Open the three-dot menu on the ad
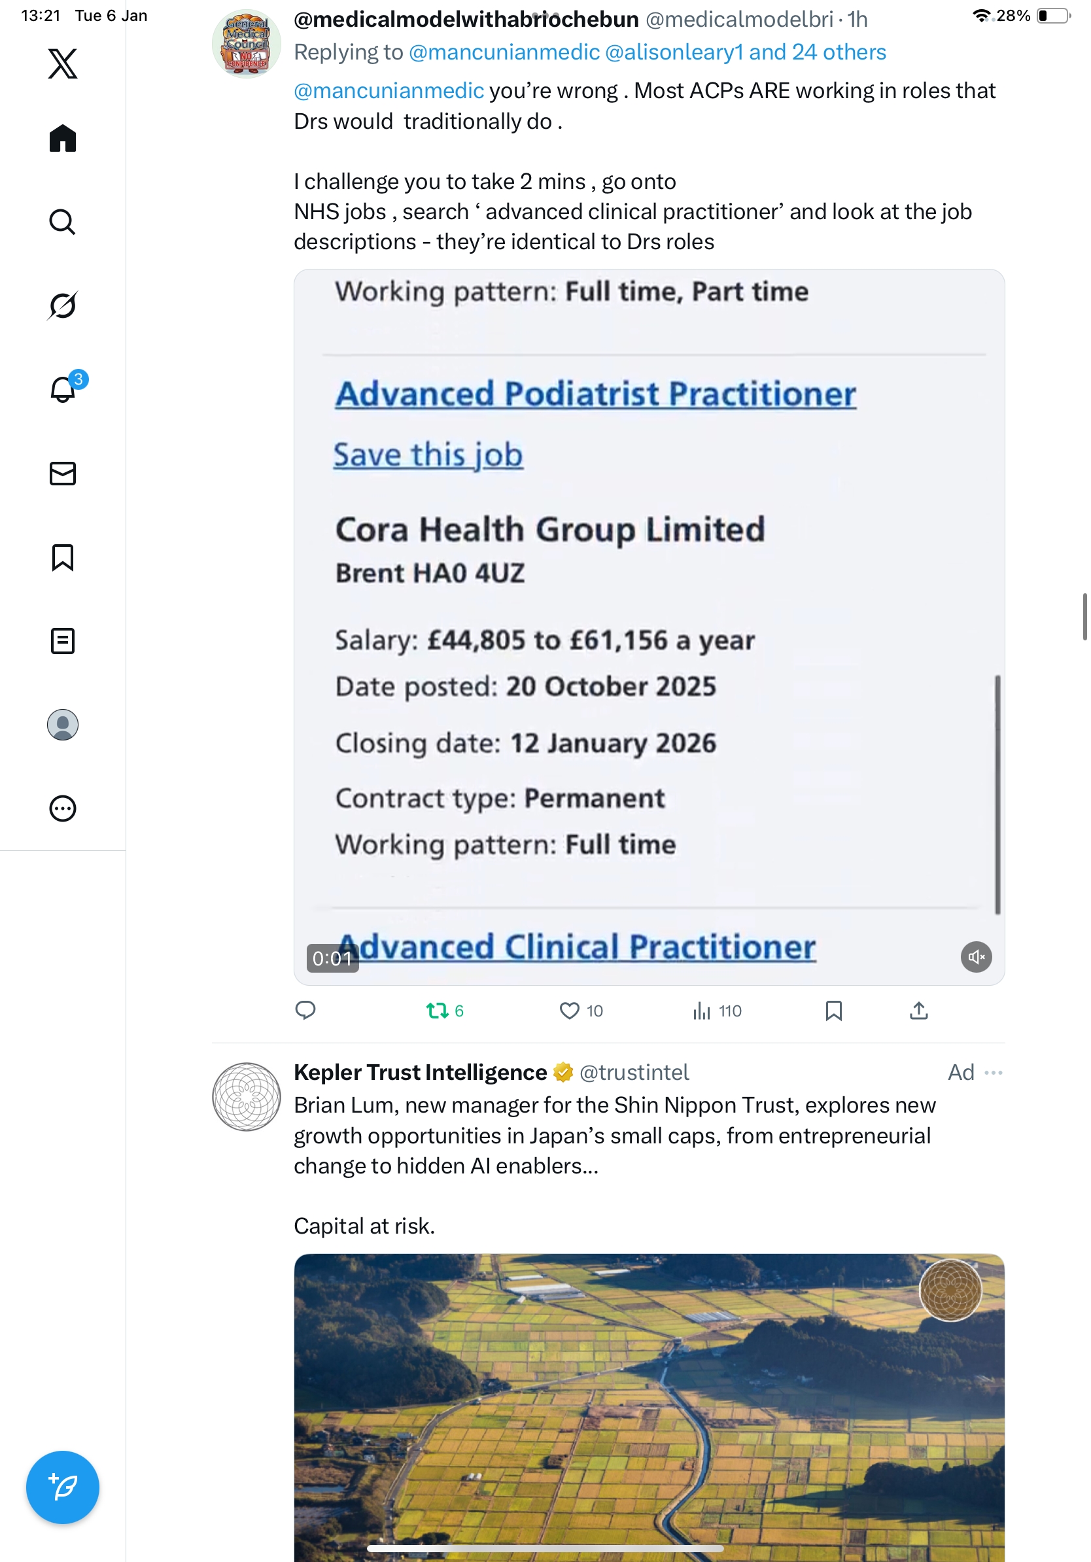 (993, 1072)
